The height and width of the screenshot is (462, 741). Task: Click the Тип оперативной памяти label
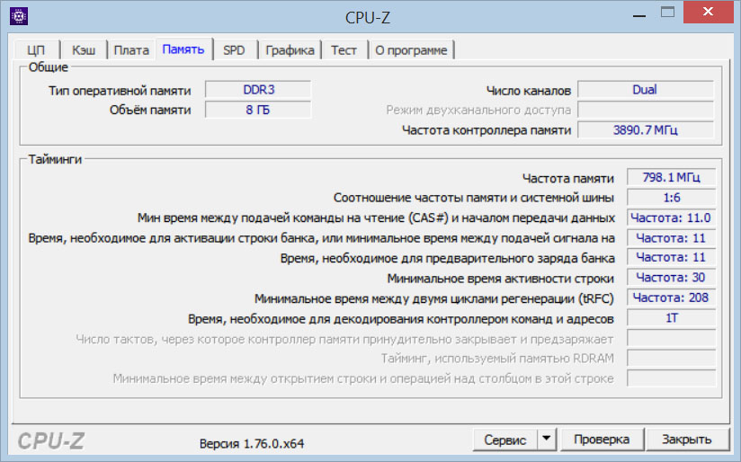pyautogui.click(x=120, y=91)
